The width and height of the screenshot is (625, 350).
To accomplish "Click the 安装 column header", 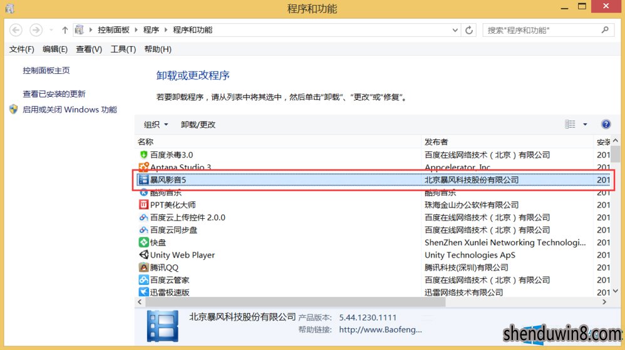I will (602, 142).
